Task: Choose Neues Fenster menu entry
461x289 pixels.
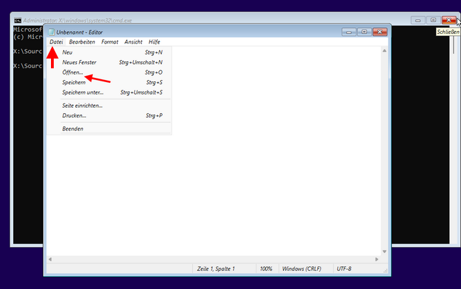Action: tap(79, 62)
